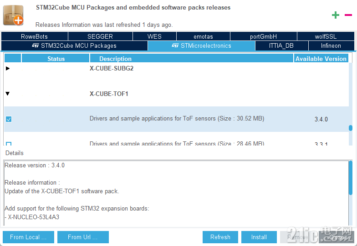The width and height of the screenshot is (357, 246).
Task: Click the X-NUCLEO-53L4A3 line in Details
Action: pyautogui.click(x=32, y=217)
